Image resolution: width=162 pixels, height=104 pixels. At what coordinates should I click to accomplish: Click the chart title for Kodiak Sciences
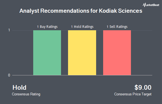pyautogui.click(x=81, y=11)
